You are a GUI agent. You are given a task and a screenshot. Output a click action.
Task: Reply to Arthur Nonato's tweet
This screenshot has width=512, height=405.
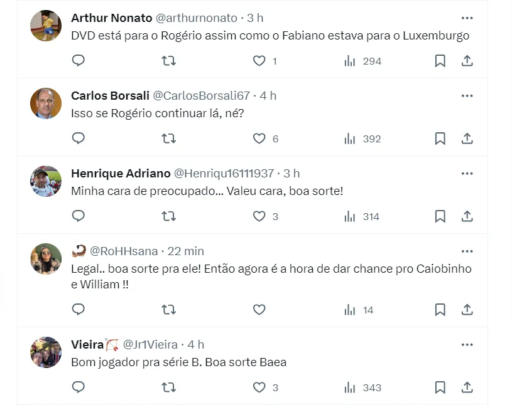pyautogui.click(x=78, y=61)
